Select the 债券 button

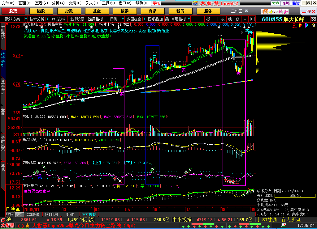coord(125,11)
